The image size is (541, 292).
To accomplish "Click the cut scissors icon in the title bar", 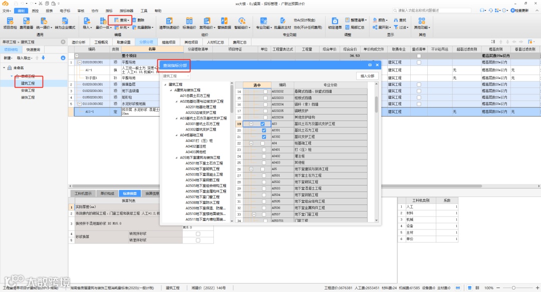I will pyautogui.click(x=41, y=3).
